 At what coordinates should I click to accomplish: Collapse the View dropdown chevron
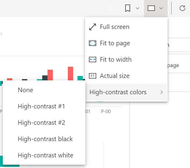[161, 8]
